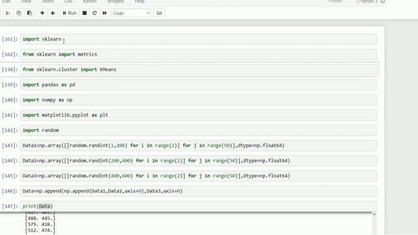Click the [147] cell prompt
Viewport: 418px width, 235px height.
pyautogui.click(x=10, y=206)
